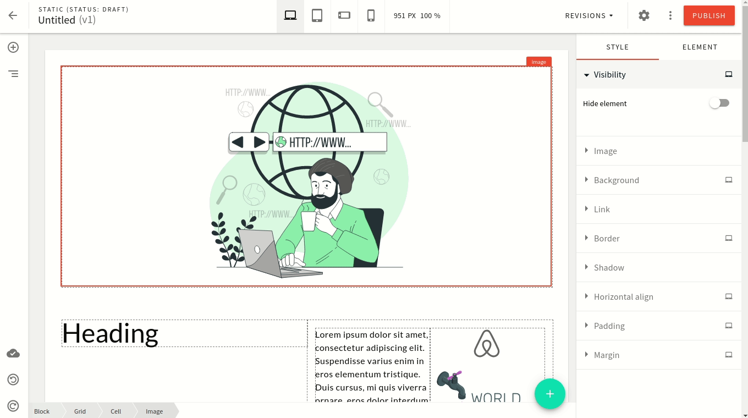Image resolution: width=748 pixels, height=418 pixels.
Task: Enable the Hide element toggle
Action: (x=719, y=103)
